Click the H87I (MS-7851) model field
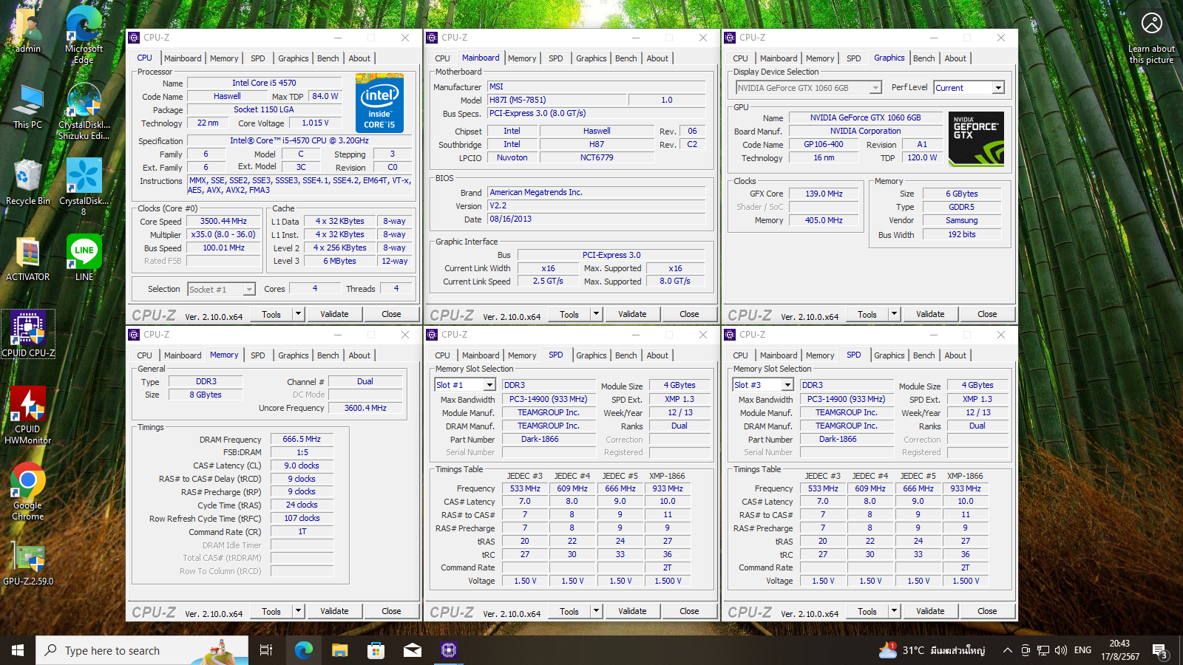The image size is (1183, 665). (556, 100)
